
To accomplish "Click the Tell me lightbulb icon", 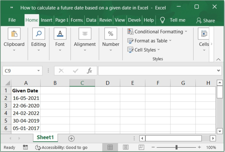I will [x=162, y=20].
